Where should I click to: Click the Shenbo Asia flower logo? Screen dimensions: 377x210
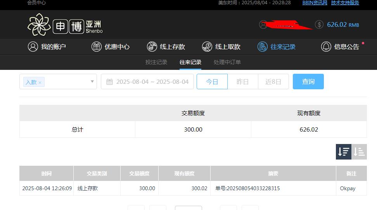tap(39, 24)
